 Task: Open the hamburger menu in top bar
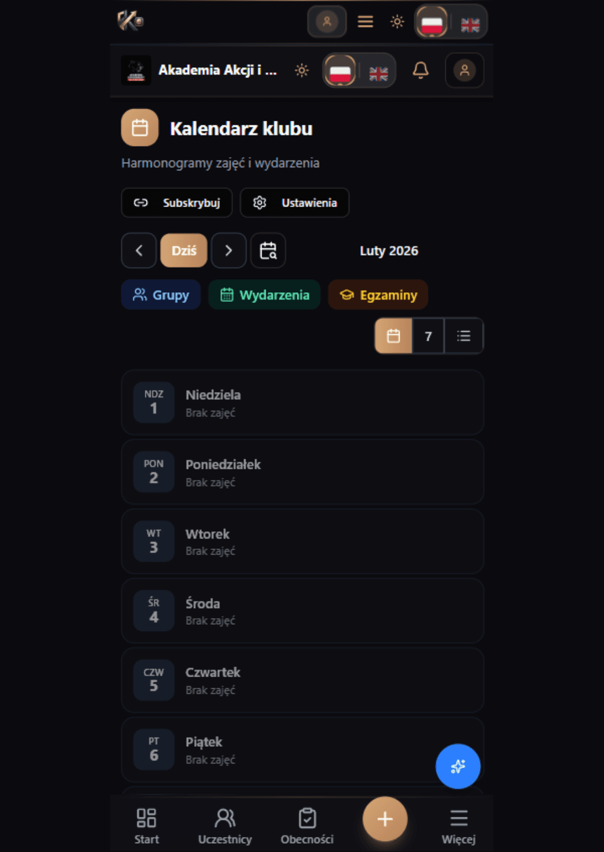(365, 22)
